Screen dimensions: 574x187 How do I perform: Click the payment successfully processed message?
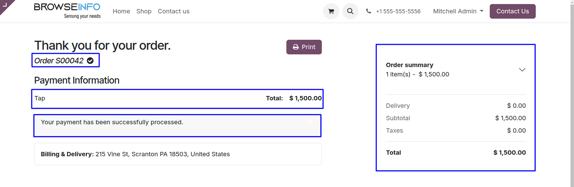click(x=112, y=122)
